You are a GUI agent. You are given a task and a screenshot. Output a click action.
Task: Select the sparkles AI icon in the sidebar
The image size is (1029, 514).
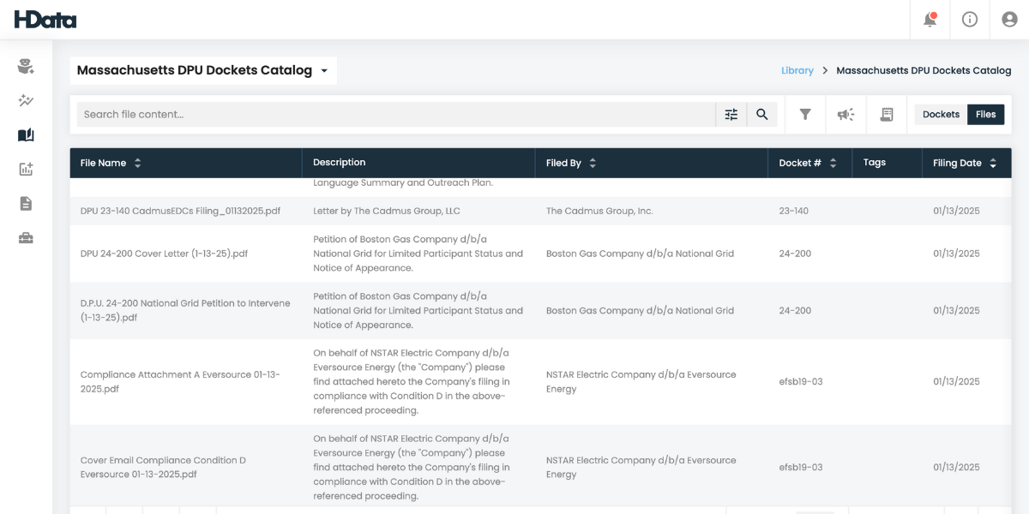(x=26, y=100)
